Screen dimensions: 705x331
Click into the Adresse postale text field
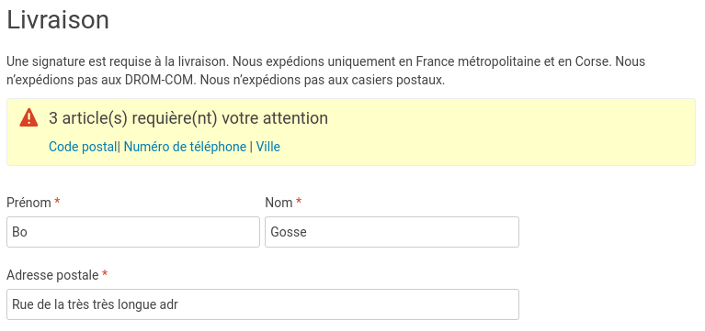pyautogui.click(x=263, y=304)
